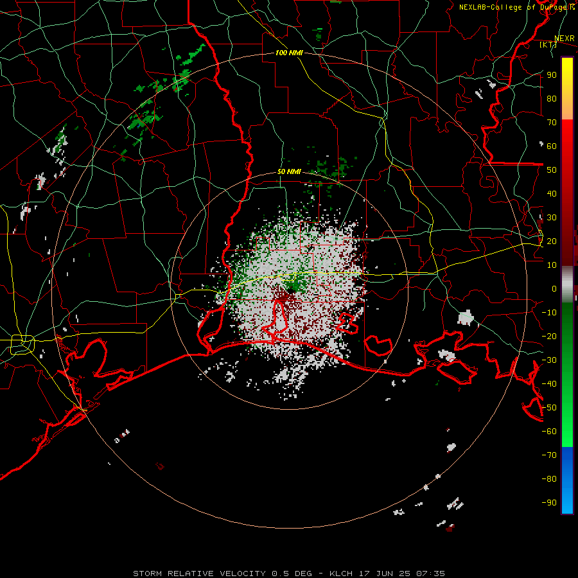Select the 10 value on velocity scale
The height and width of the screenshot is (578, 578).
coord(552,265)
